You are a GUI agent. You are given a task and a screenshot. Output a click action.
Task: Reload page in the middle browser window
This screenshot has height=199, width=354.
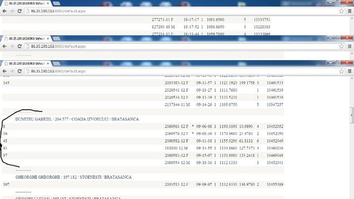pyautogui.click(x=20, y=47)
